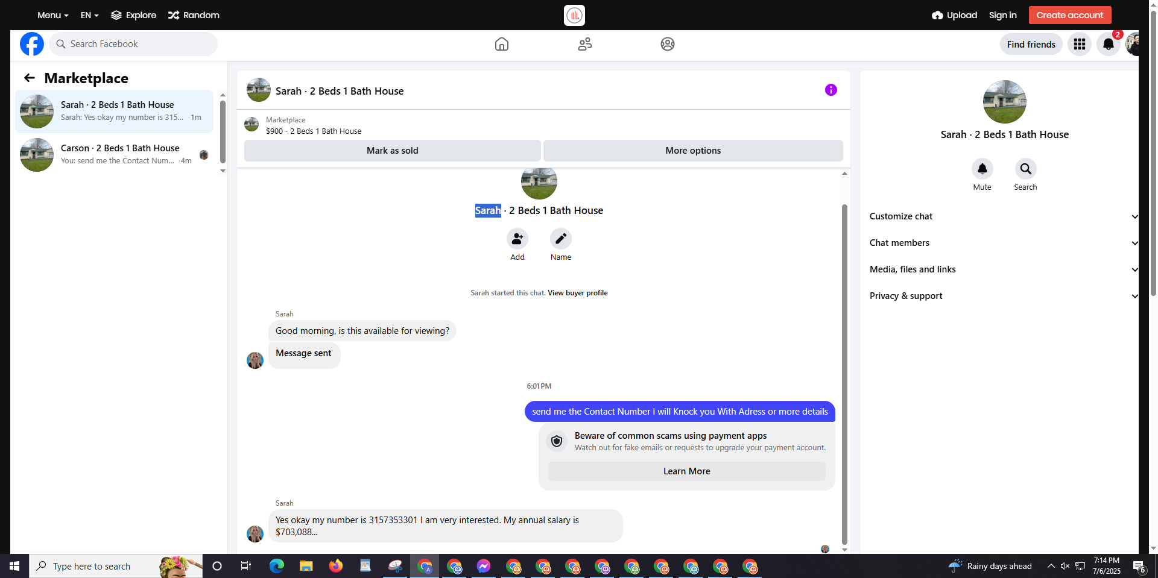Click the Windows 'Type here to search' box

116,566
